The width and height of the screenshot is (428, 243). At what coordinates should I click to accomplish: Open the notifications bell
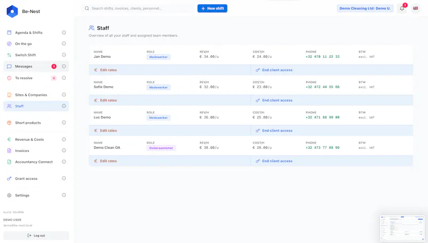pos(402,9)
